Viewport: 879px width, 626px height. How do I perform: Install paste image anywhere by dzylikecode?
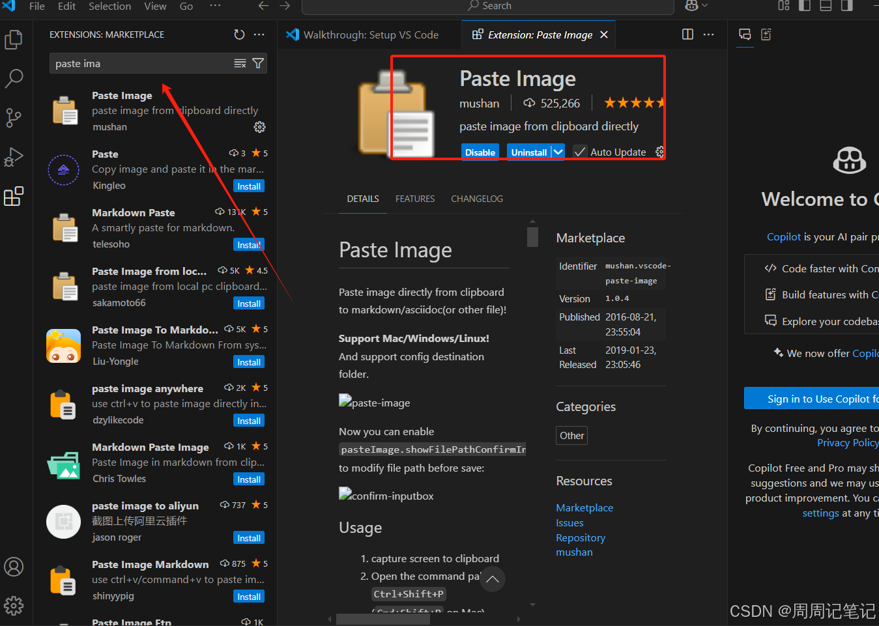(x=249, y=421)
